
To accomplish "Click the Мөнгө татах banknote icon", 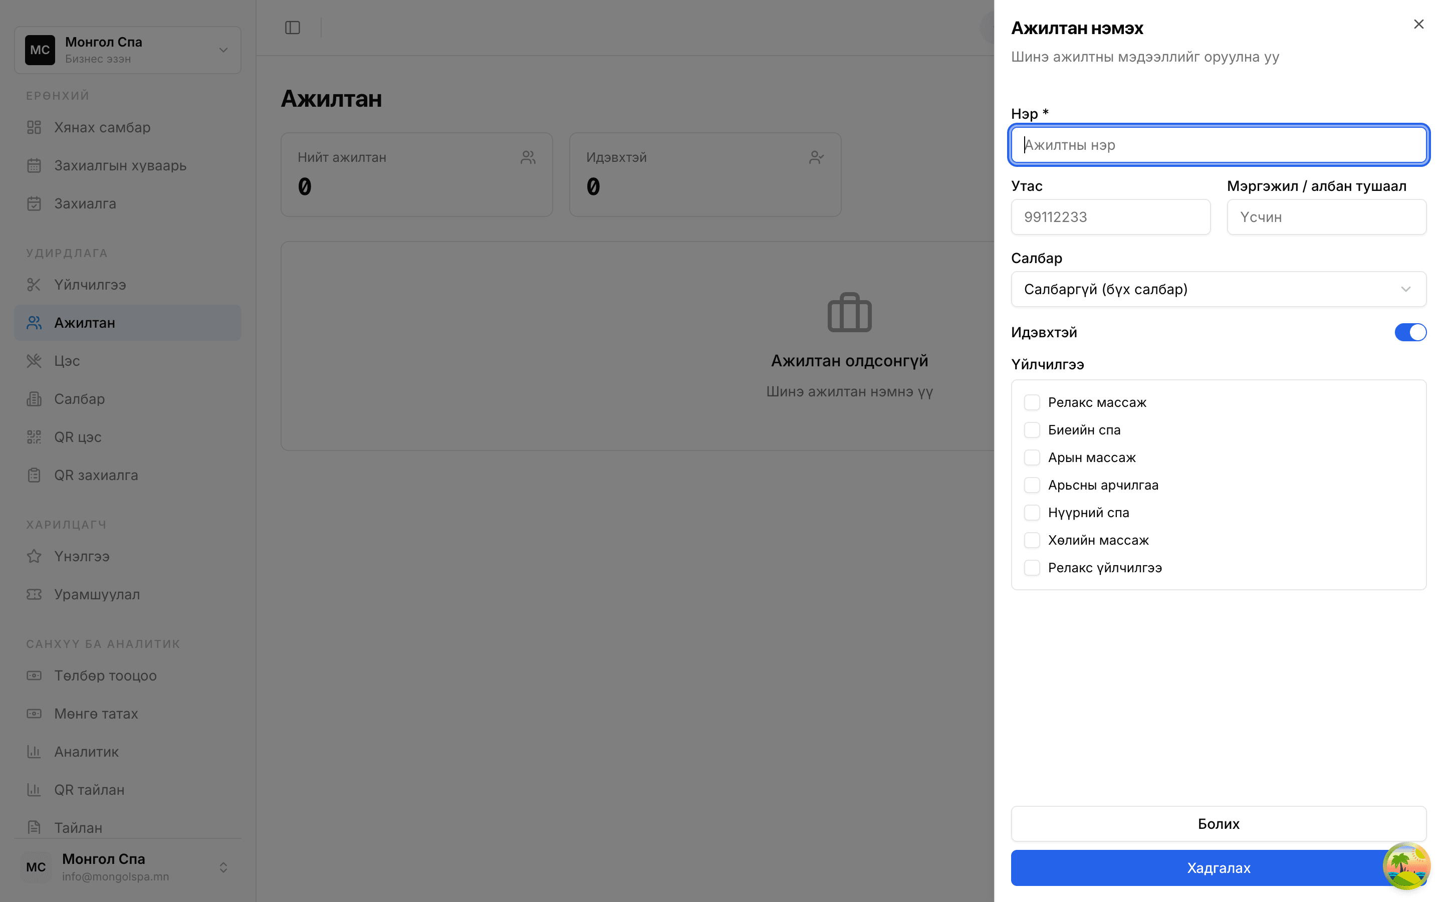I will pyautogui.click(x=34, y=714).
